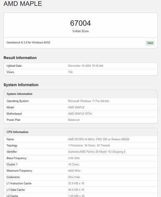Click the Model row label
Viewport: 161px width, 197px height.
[10, 107]
